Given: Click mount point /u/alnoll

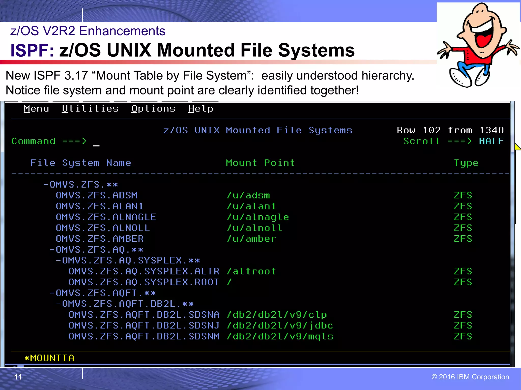Looking at the screenshot, I should pyautogui.click(x=254, y=228).
